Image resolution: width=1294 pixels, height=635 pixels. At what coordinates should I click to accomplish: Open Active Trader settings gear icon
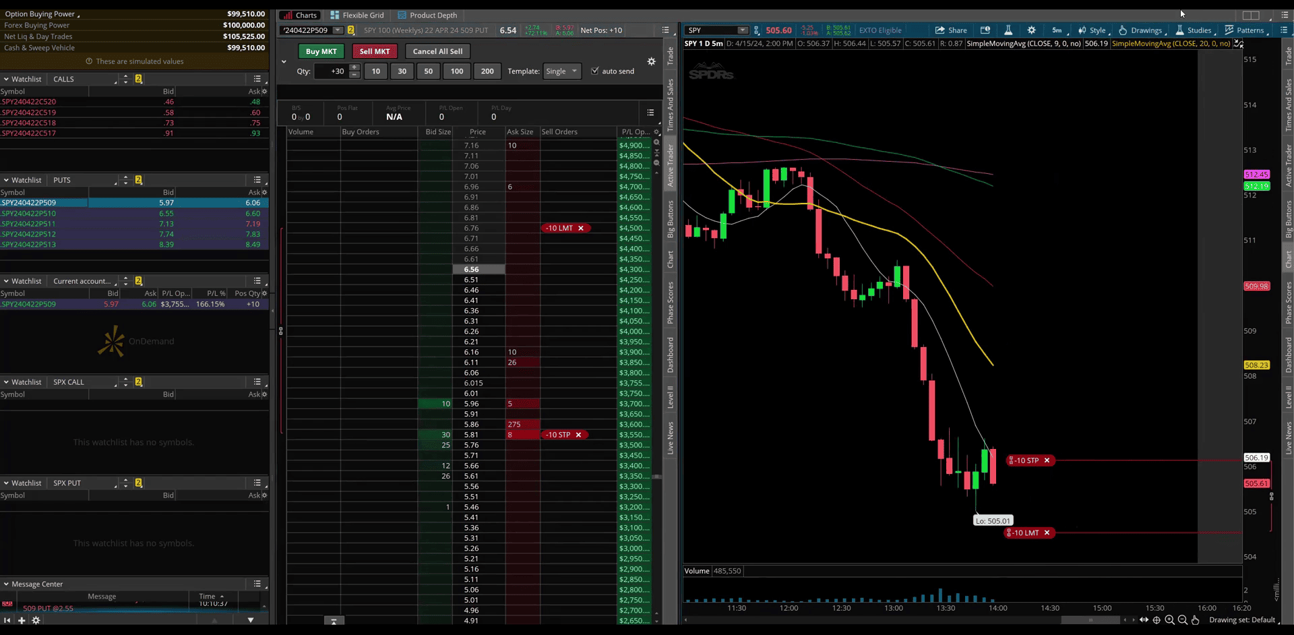point(651,61)
